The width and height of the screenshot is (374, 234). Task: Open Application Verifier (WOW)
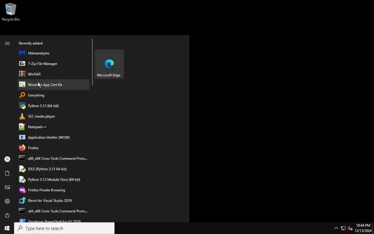(x=53, y=137)
